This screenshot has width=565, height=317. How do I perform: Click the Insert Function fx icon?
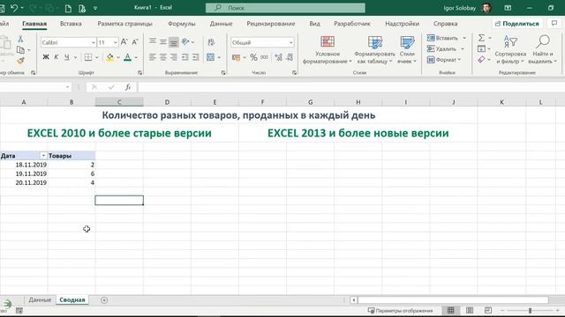click(x=127, y=87)
